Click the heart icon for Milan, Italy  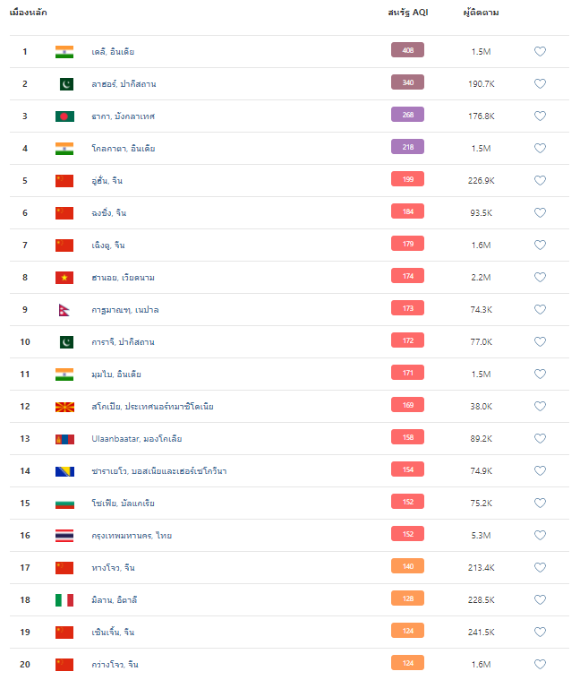pos(540,599)
